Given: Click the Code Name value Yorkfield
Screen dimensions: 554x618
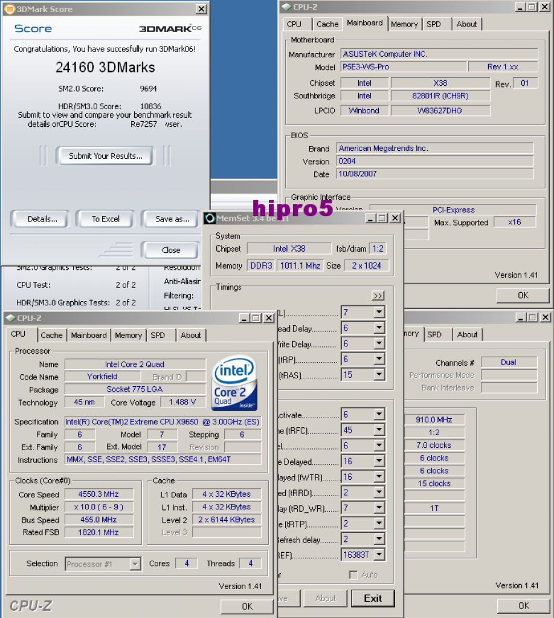Looking at the screenshot, I should pyautogui.click(x=102, y=377).
